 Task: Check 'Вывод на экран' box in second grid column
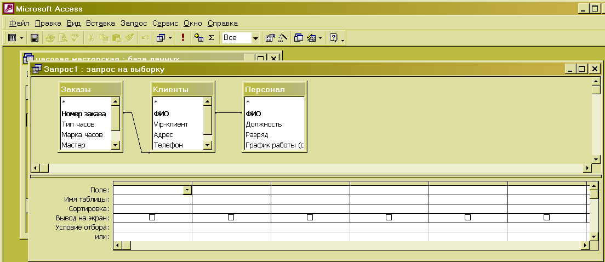coord(231,218)
